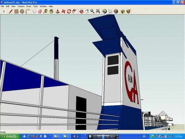
Task: Click the έναρξη Start button
Action: click(x=10, y=136)
